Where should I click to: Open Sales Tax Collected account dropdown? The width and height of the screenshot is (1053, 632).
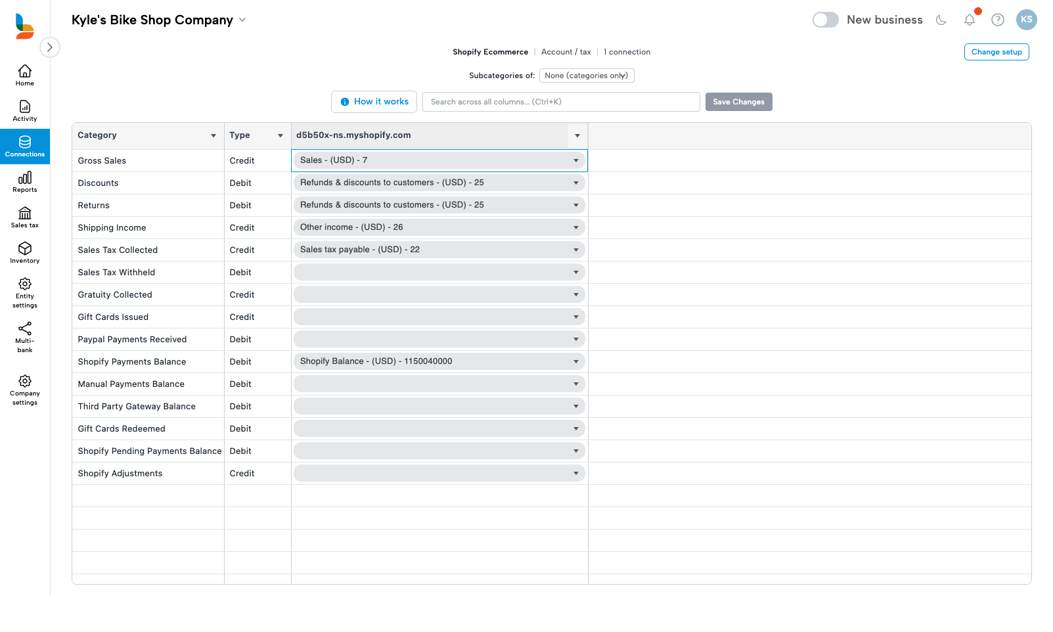(x=439, y=250)
